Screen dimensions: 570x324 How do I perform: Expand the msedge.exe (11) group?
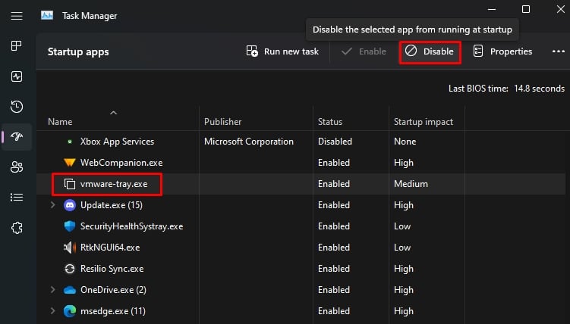click(x=52, y=311)
